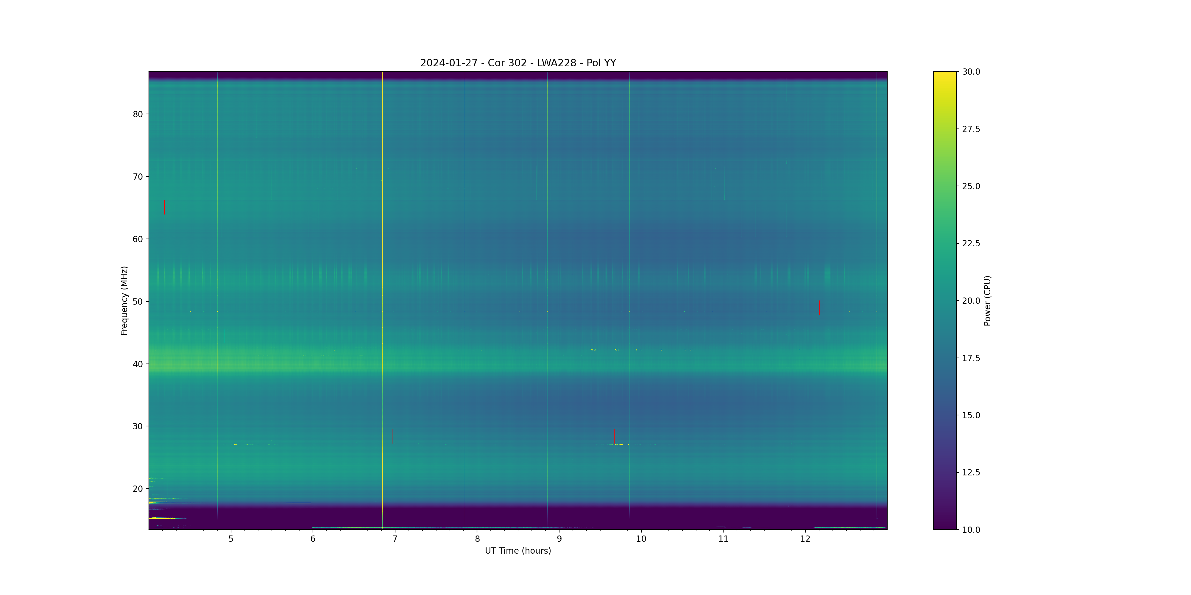Click the 10.0 colorbar tick label
This screenshot has height=595, width=1191.
point(971,530)
